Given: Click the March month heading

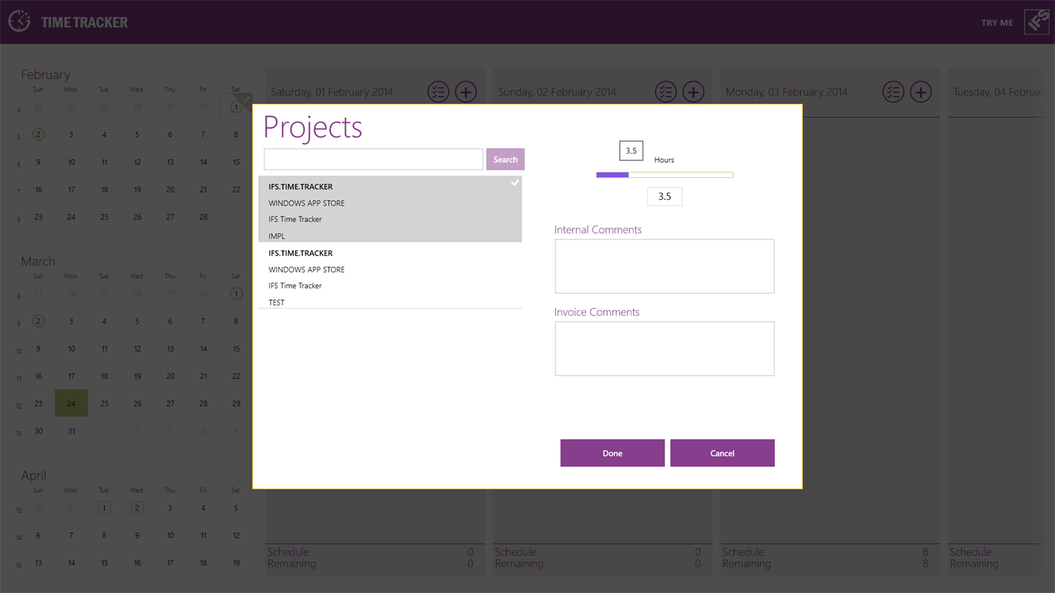Looking at the screenshot, I should pos(38,261).
